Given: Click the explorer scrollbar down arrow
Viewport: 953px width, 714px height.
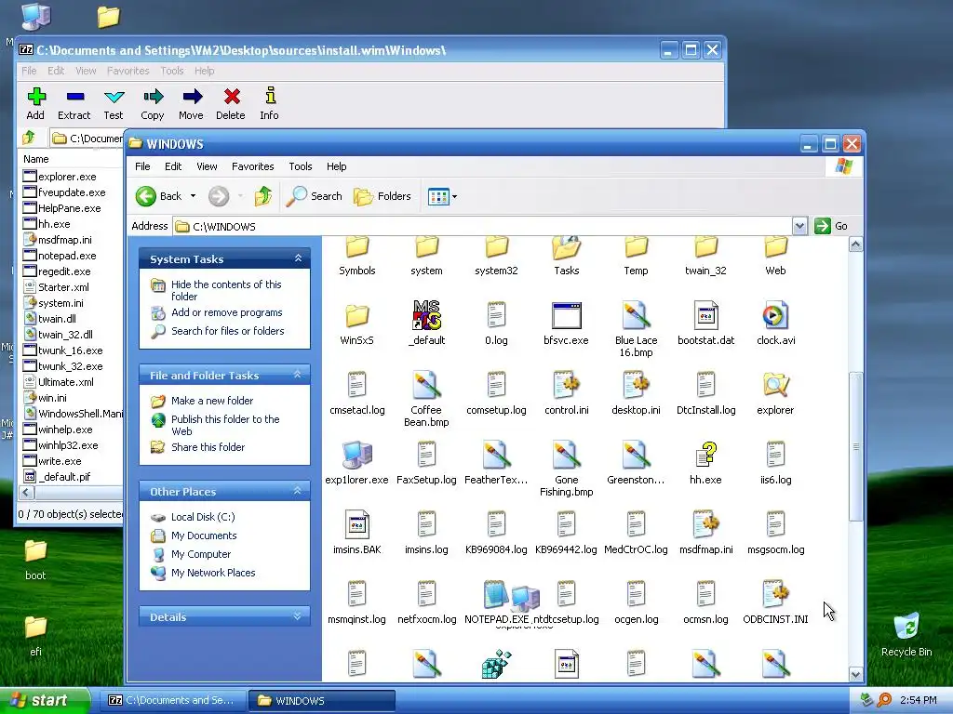Looking at the screenshot, I should tap(856, 674).
